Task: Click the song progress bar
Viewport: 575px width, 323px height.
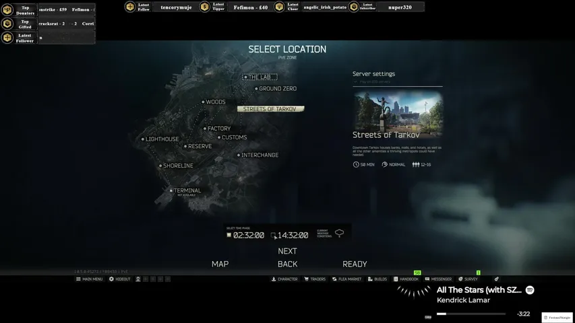Action: tap(471, 314)
